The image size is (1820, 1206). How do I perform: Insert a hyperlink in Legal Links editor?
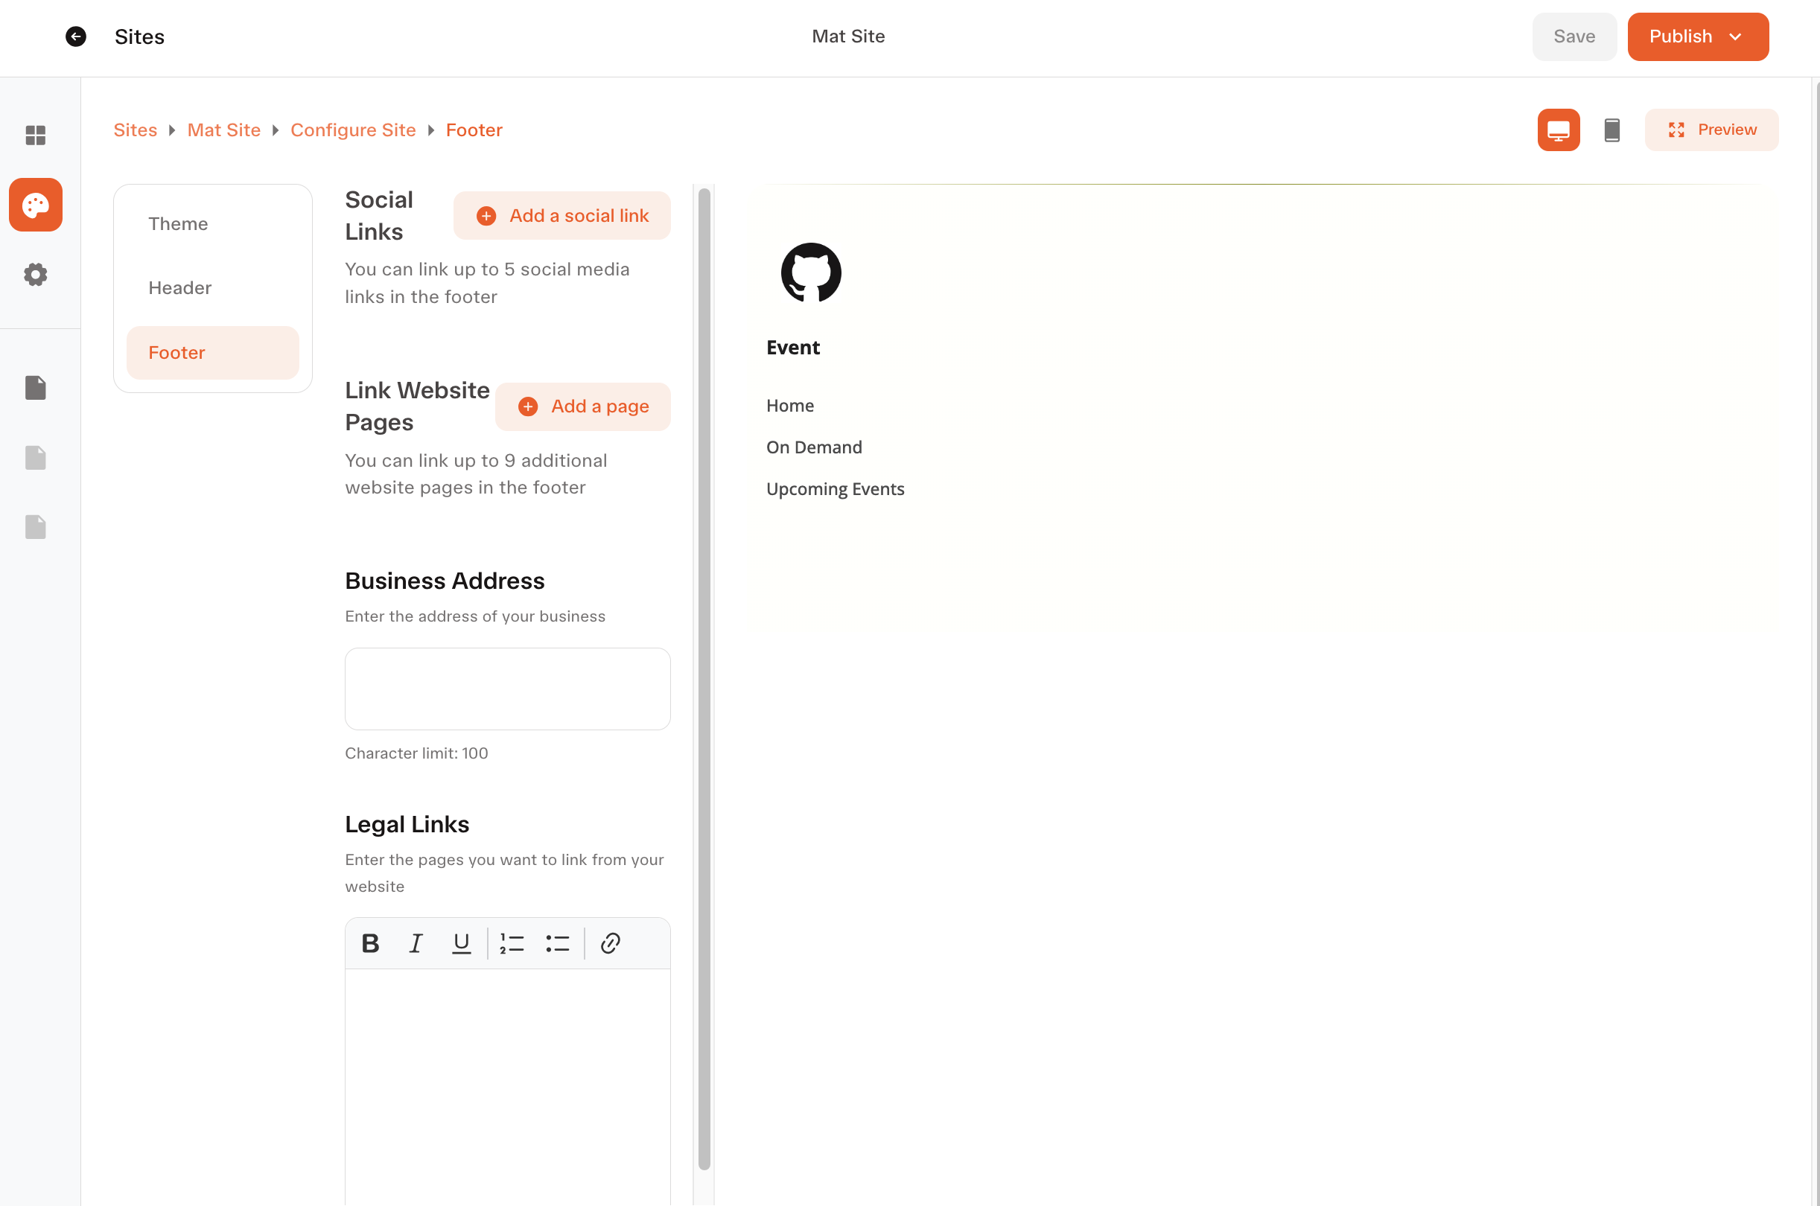pyautogui.click(x=611, y=943)
